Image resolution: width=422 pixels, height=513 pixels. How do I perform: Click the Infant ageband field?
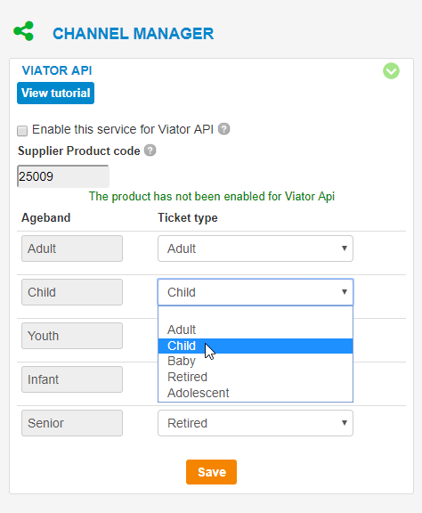pos(72,379)
